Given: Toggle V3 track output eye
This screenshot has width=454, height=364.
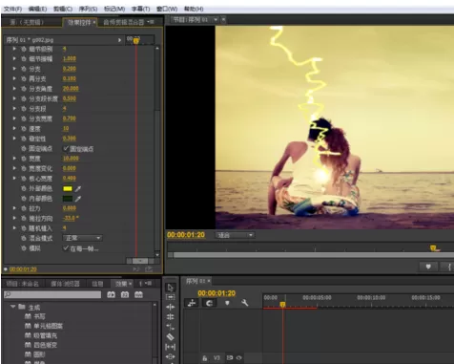Looking at the screenshot, I should pos(239,358).
